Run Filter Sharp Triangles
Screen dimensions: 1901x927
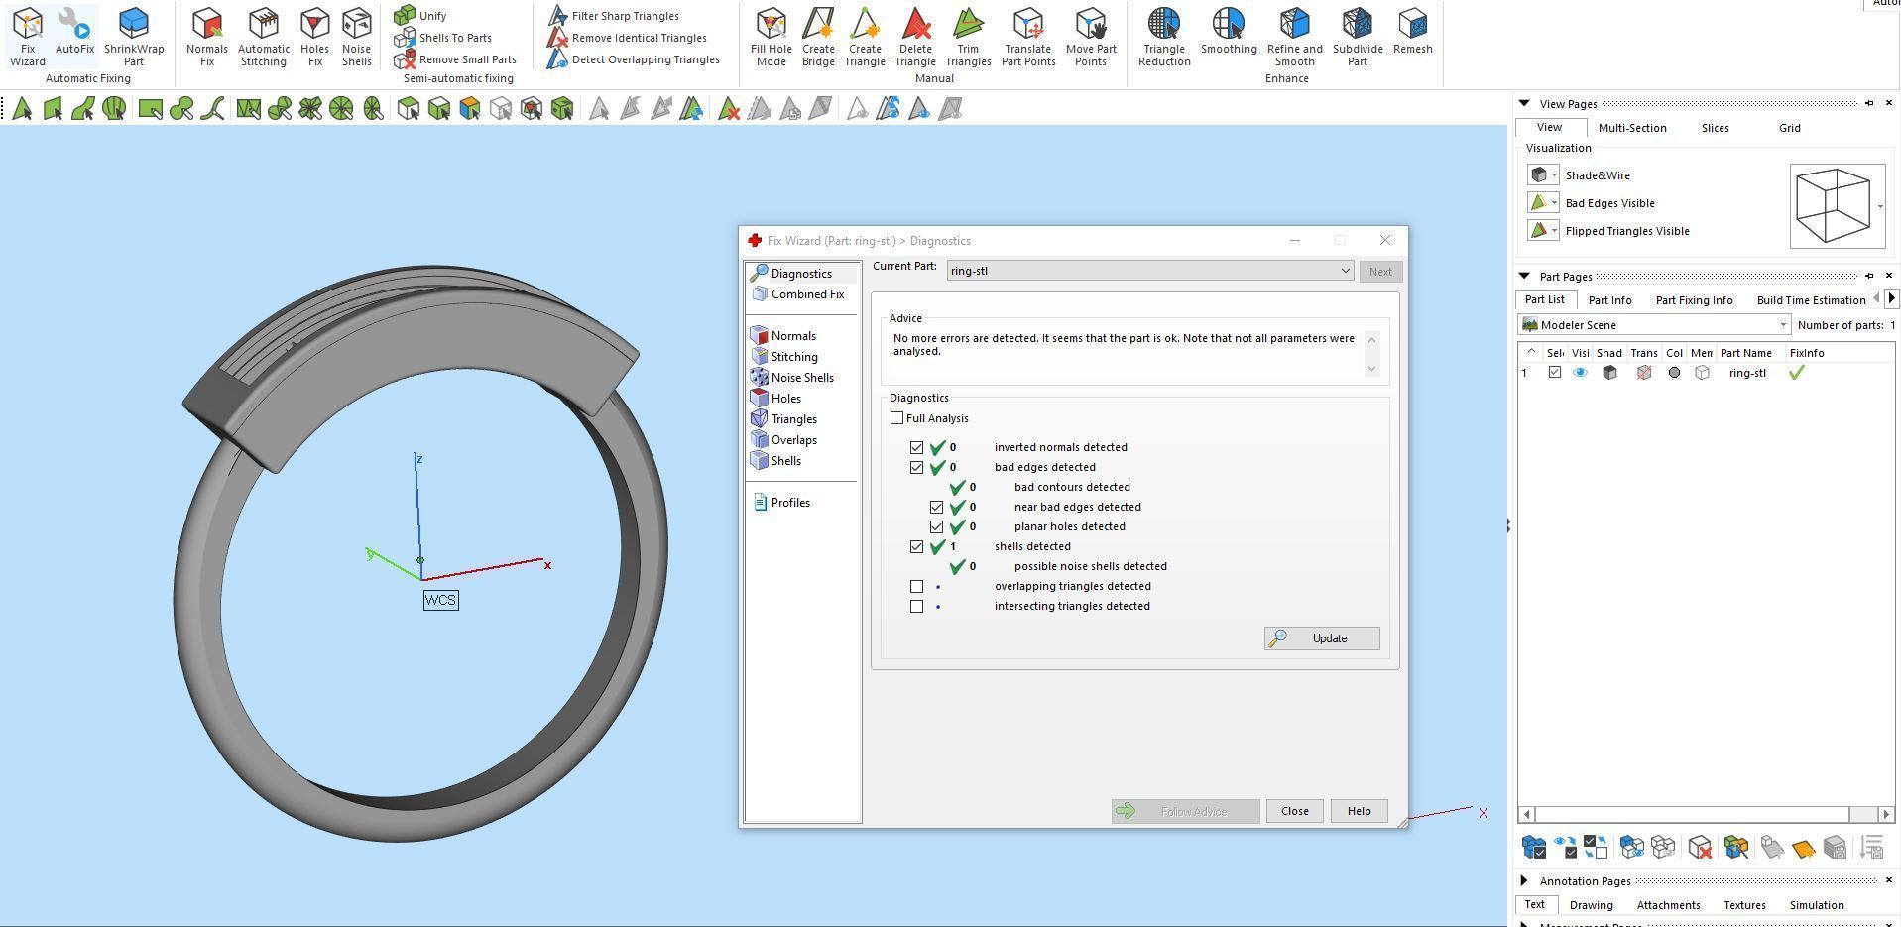614,16
